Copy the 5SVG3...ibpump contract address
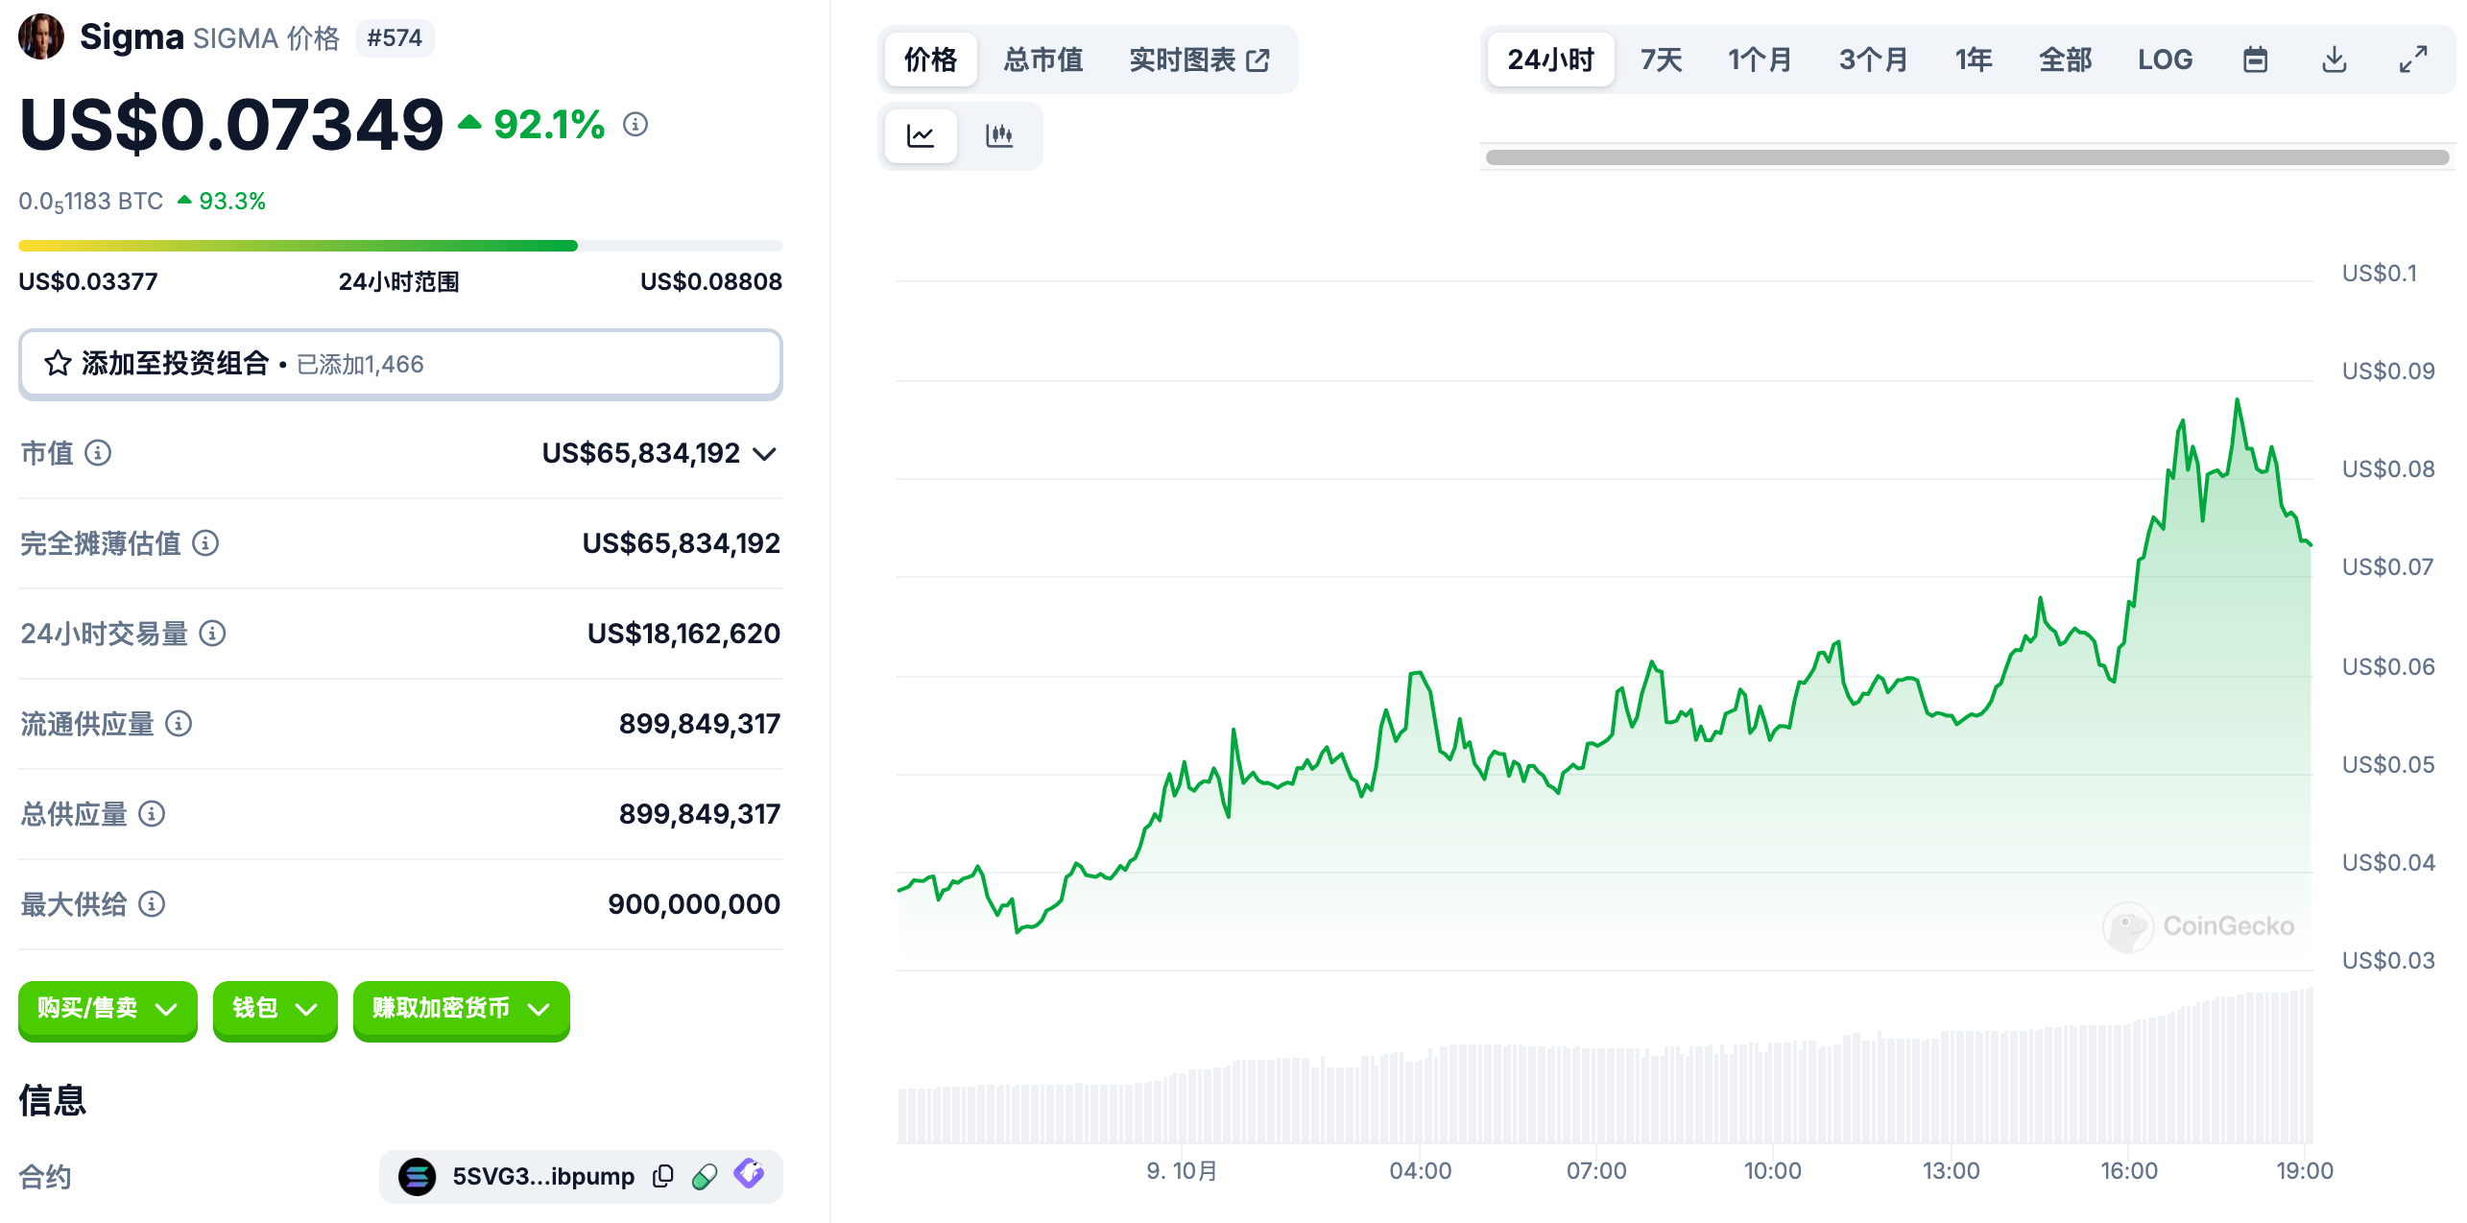Screen dimensions: 2467x1223 click(662, 1176)
